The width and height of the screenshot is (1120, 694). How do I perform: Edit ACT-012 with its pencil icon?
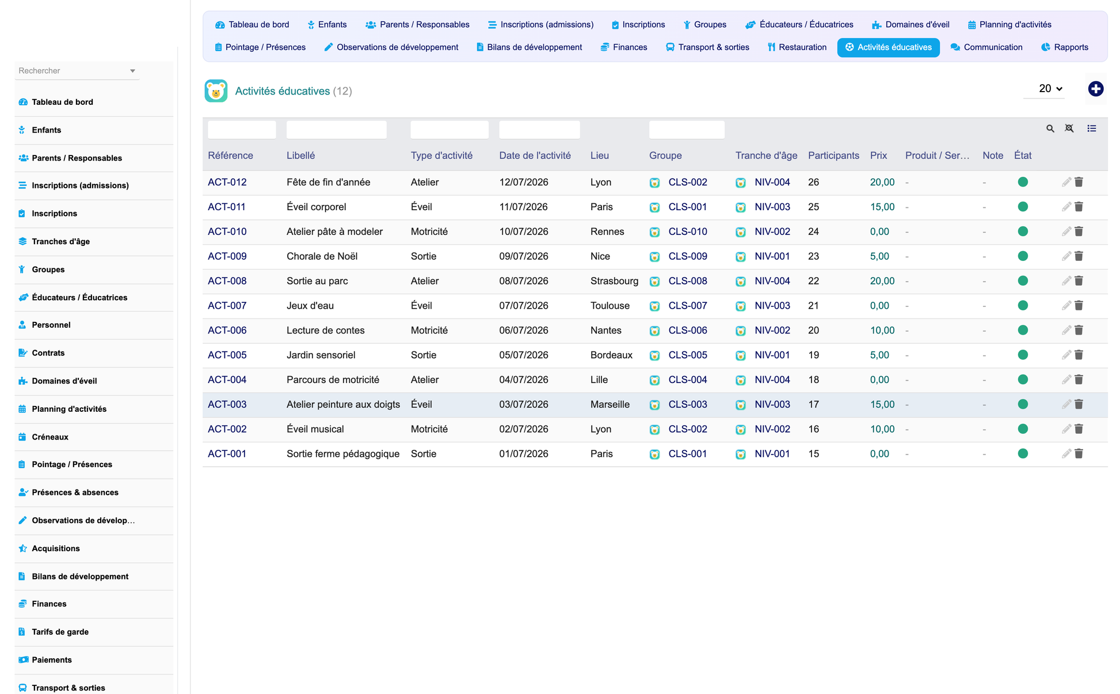click(x=1066, y=182)
